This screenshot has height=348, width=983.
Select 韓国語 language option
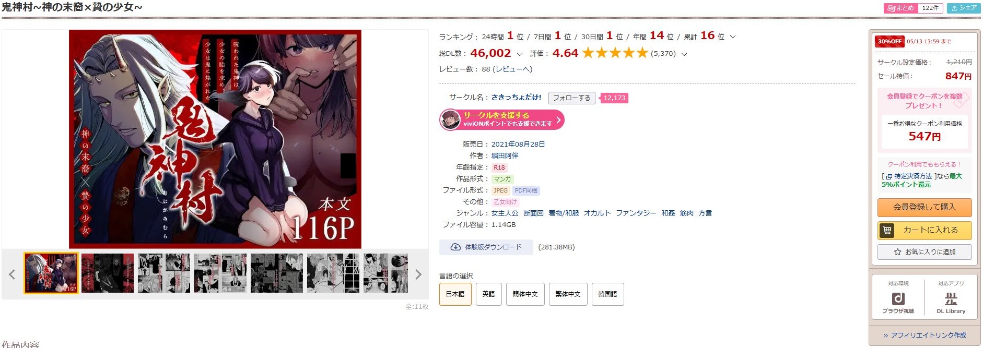point(607,294)
